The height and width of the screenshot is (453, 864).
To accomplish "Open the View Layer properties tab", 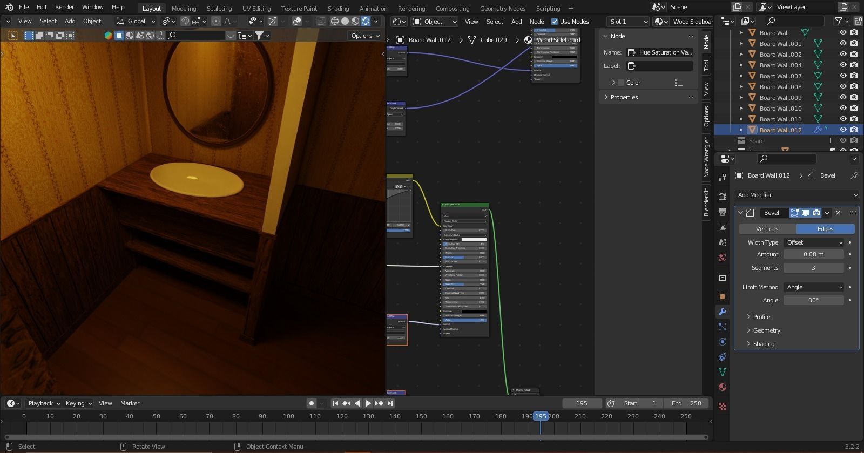I will point(723,227).
